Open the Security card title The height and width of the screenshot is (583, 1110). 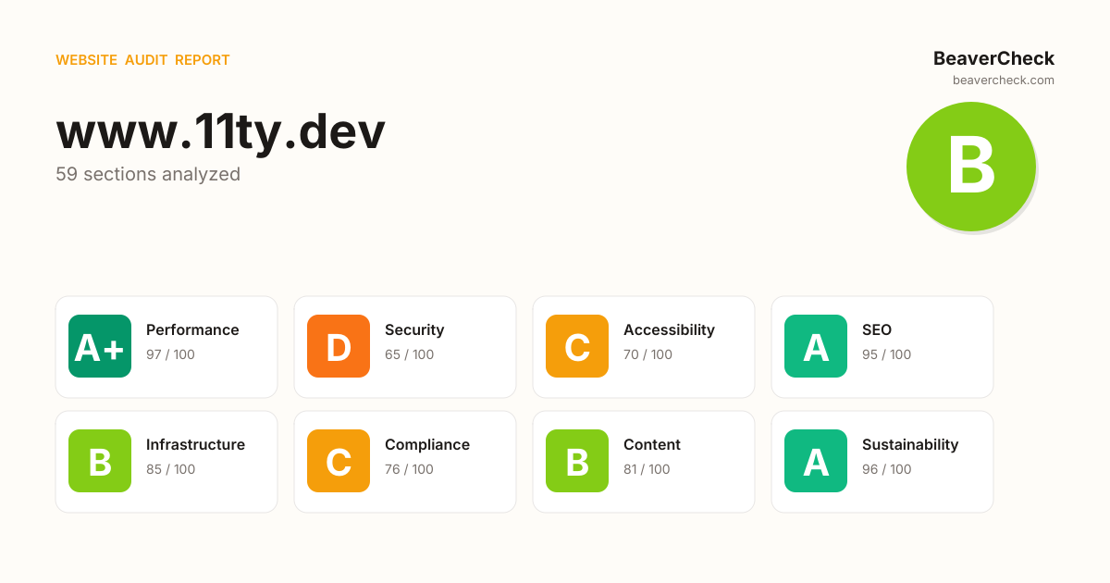pyautogui.click(x=414, y=330)
